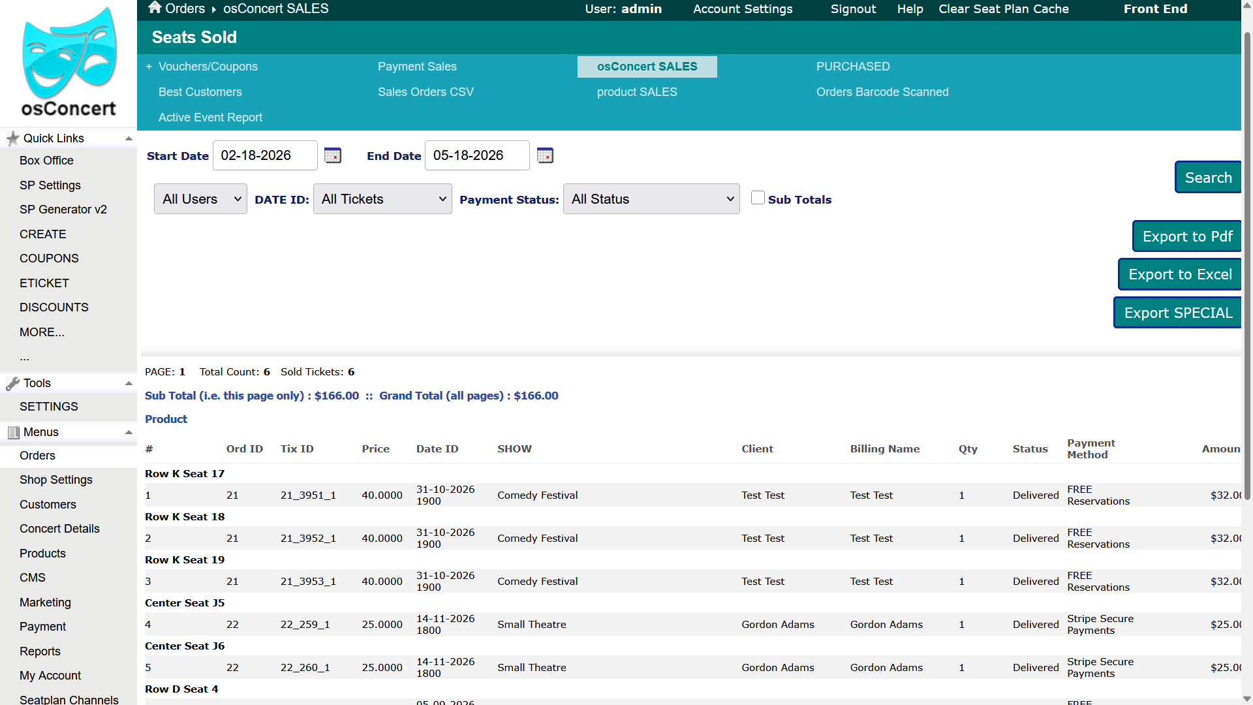
Task: Collapse the Tools section arrow
Action: pyautogui.click(x=129, y=383)
